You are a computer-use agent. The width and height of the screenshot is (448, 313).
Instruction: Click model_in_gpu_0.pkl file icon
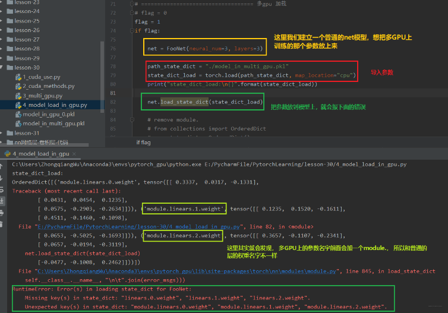tap(18, 115)
